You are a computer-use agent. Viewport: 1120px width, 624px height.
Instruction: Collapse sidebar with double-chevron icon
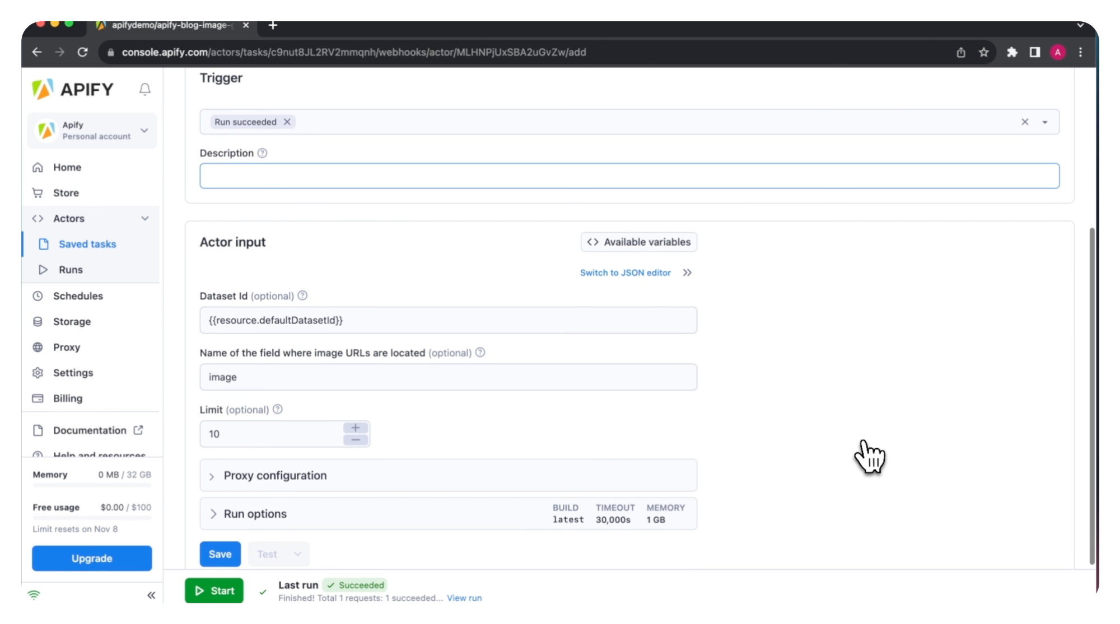151,595
